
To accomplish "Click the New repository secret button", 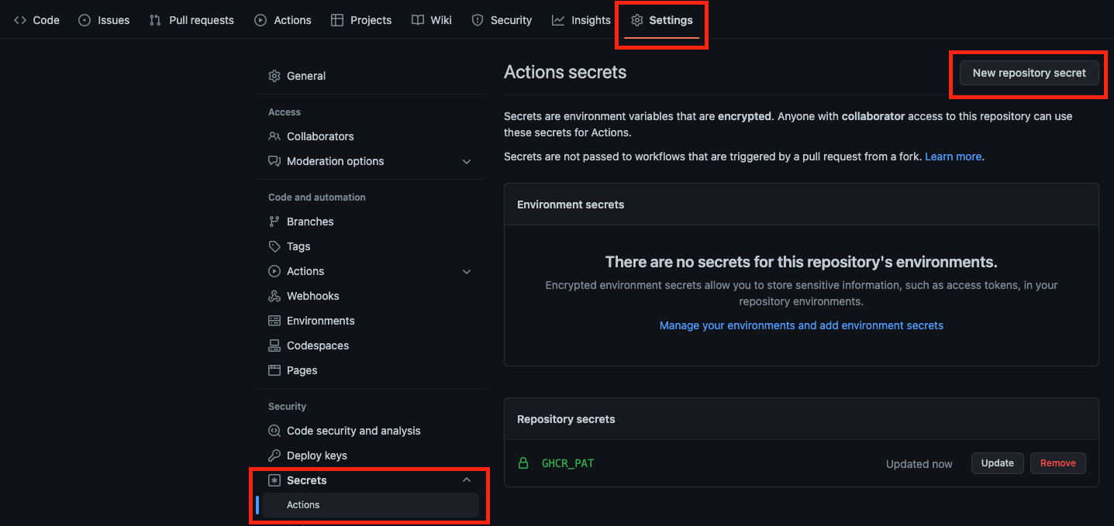I will coord(1028,72).
